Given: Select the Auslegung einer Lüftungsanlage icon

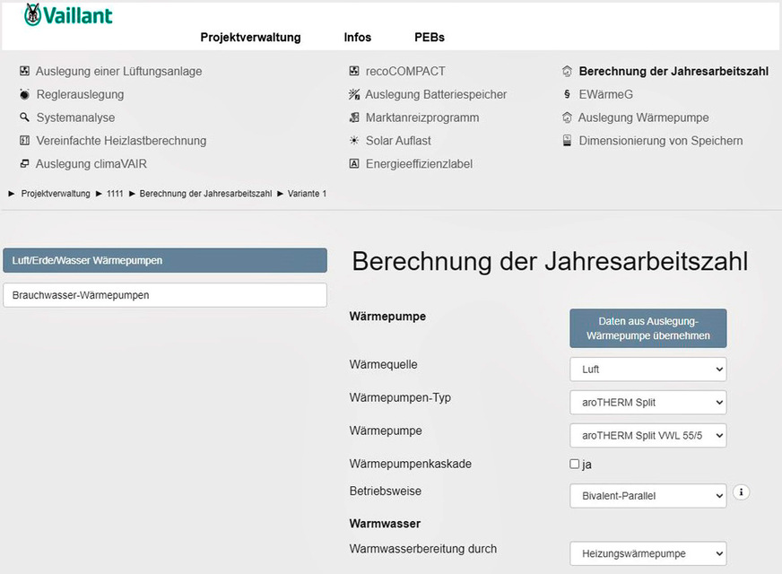Looking at the screenshot, I should click(x=24, y=71).
